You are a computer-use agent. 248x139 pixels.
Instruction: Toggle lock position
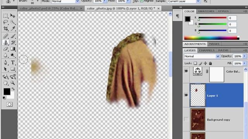click(205, 63)
